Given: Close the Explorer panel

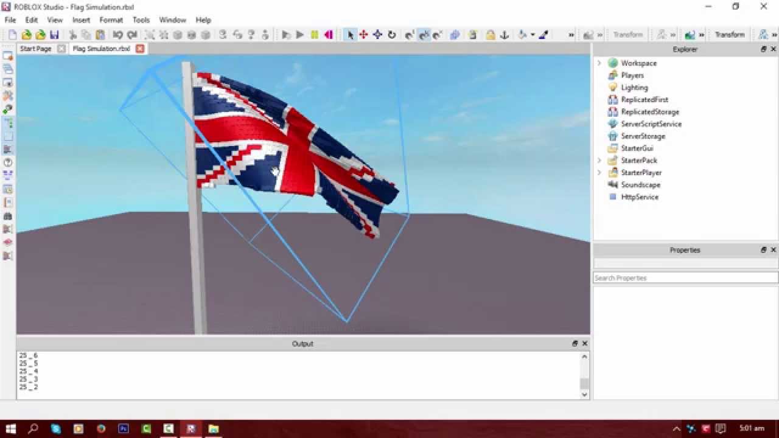Looking at the screenshot, I should click(774, 49).
